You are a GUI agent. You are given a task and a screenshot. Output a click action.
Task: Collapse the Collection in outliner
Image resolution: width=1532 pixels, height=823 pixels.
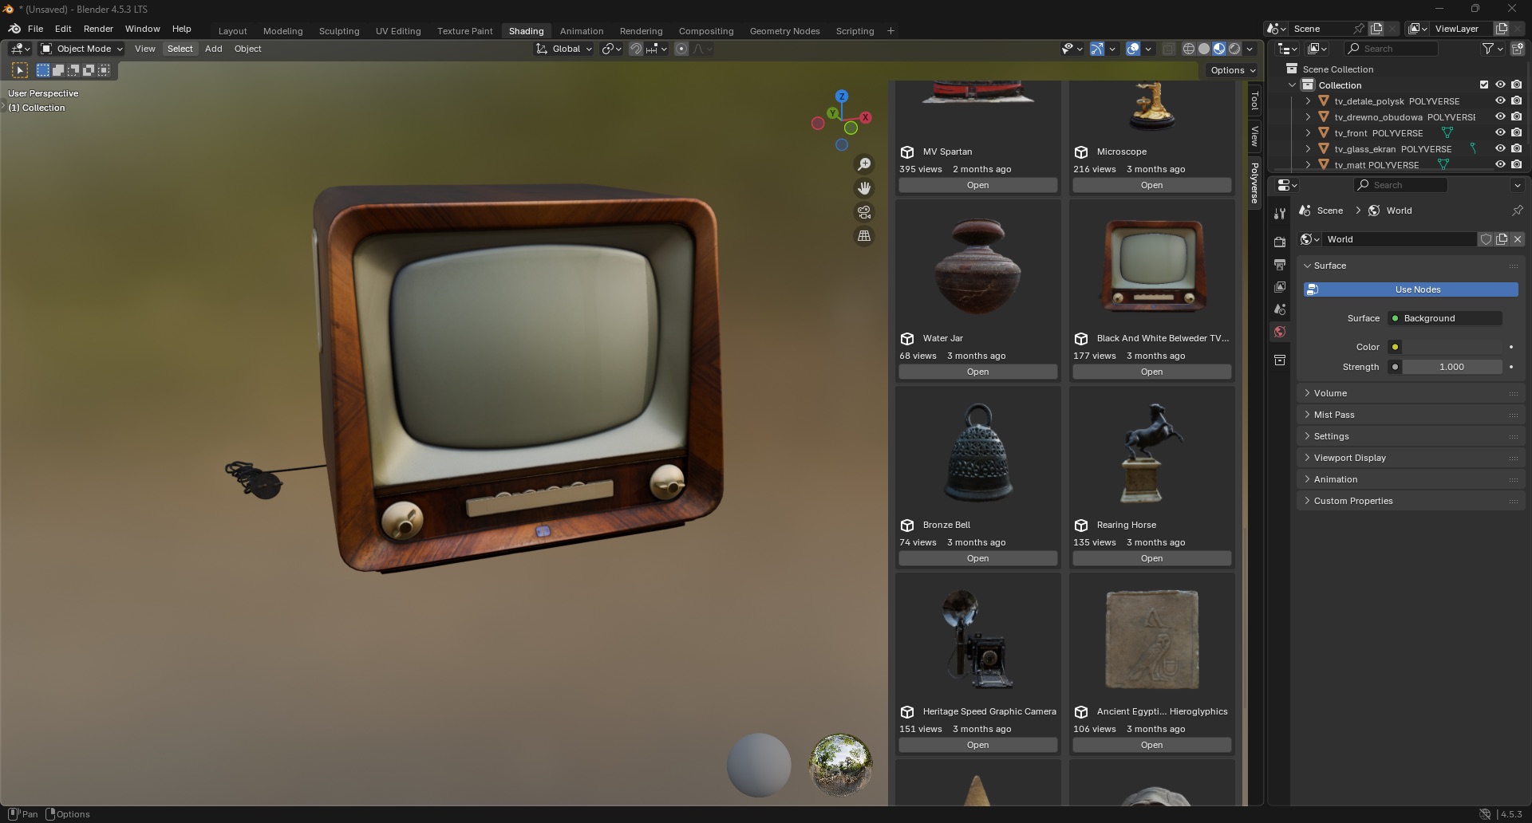[1292, 85]
